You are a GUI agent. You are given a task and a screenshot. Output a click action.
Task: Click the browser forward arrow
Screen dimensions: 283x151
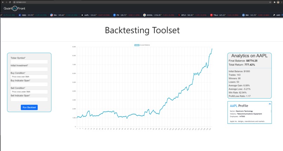point(6,2)
